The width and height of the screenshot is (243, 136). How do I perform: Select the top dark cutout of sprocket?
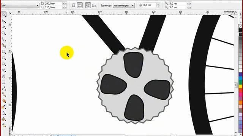pyautogui.click(x=133, y=65)
